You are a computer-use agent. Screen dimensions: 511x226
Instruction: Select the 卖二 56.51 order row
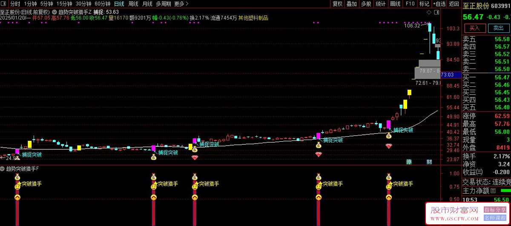pos(486,62)
